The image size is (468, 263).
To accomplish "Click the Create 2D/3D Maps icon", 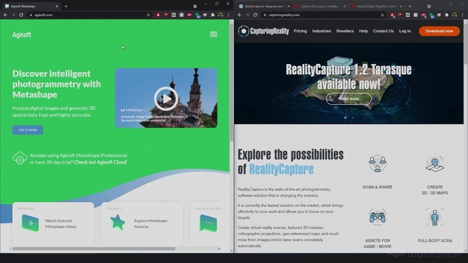I will (x=435, y=164).
